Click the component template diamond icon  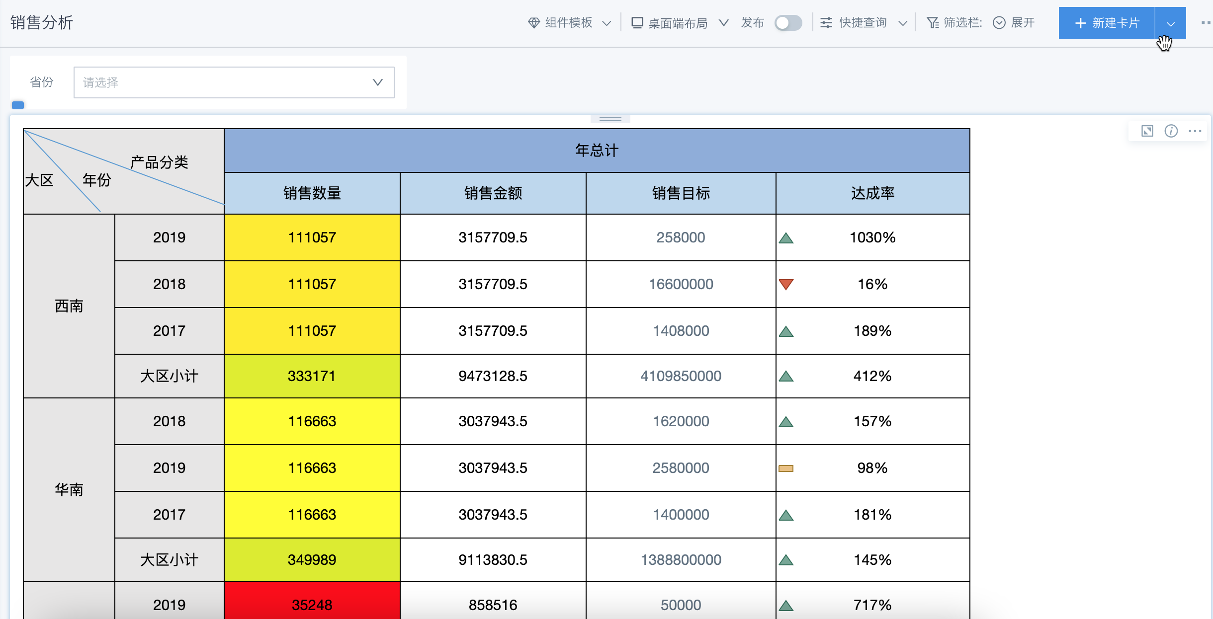click(x=533, y=23)
